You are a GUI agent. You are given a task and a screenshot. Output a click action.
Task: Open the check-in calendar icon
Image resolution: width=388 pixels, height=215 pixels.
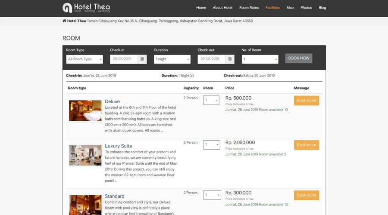click(142, 59)
